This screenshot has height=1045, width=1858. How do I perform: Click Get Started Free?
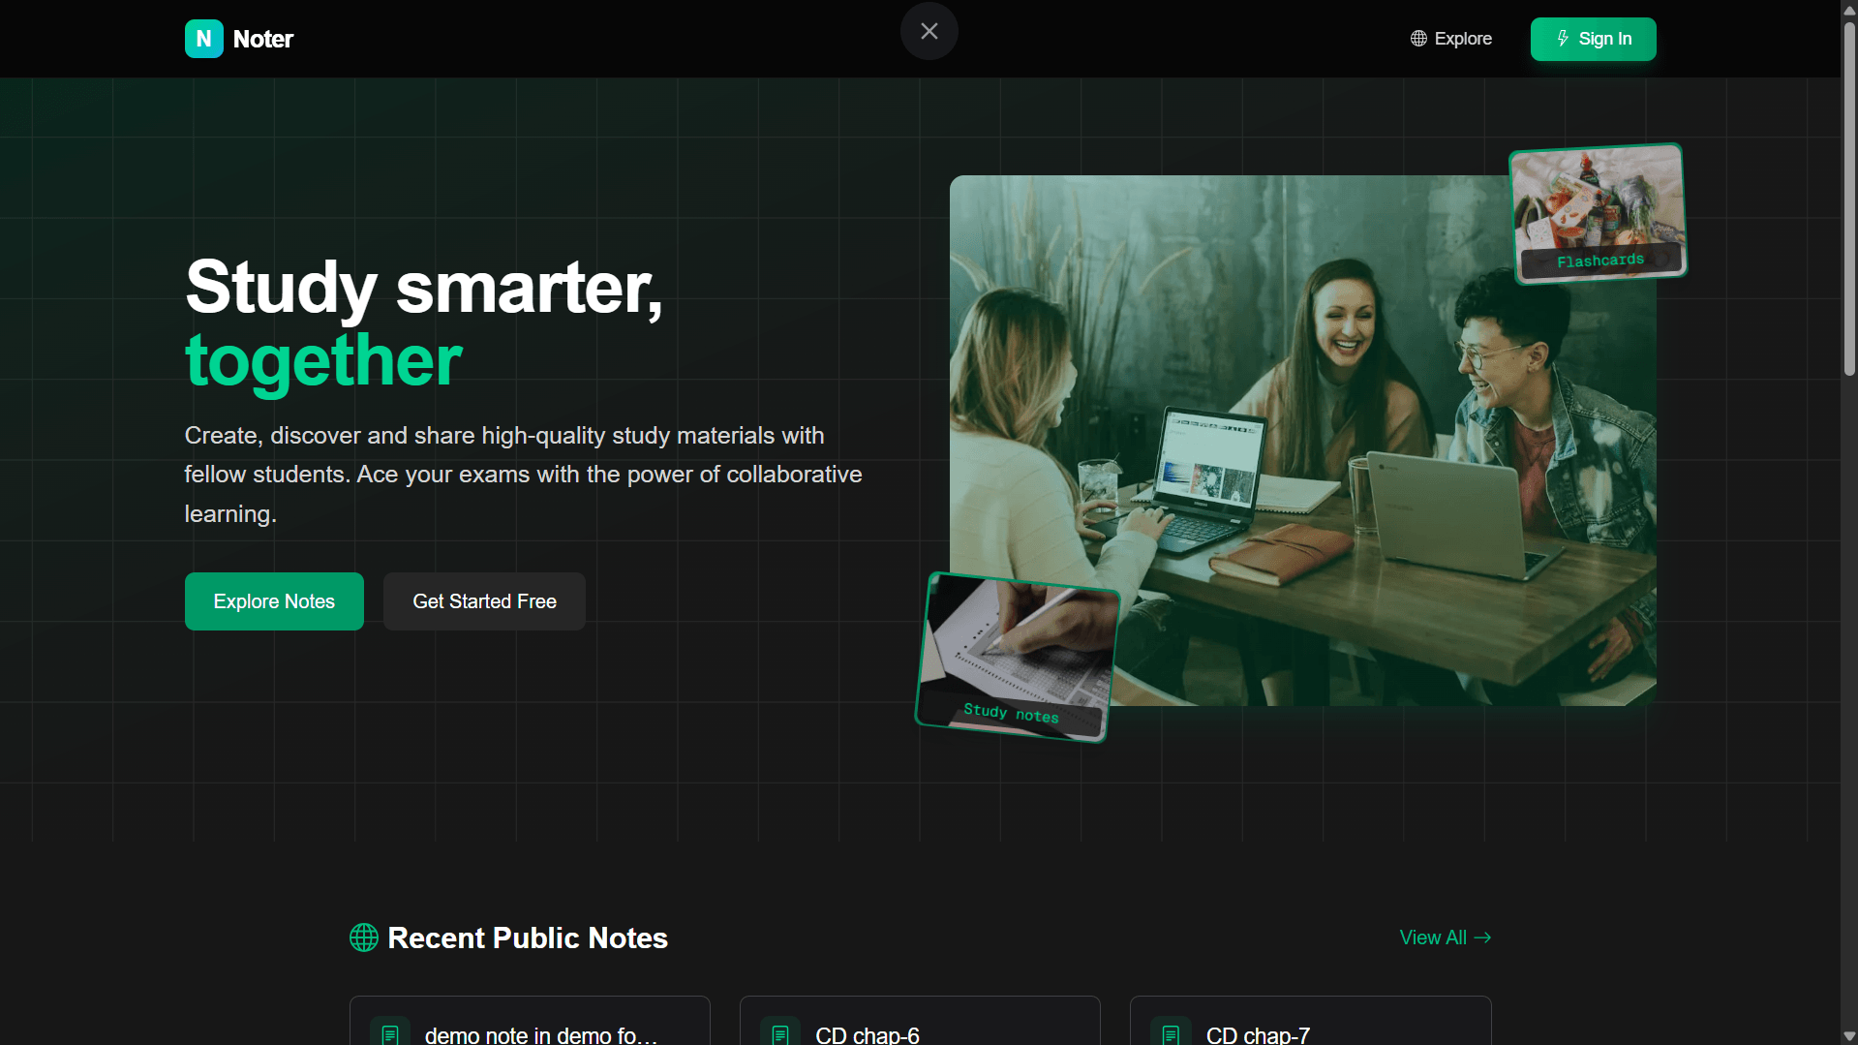pyautogui.click(x=484, y=600)
